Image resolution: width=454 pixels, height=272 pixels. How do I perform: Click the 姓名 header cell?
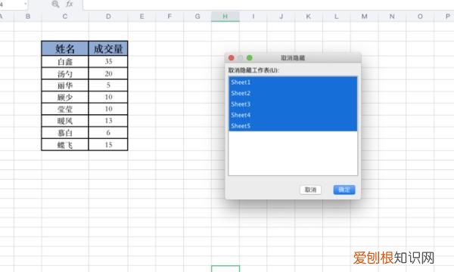65,48
